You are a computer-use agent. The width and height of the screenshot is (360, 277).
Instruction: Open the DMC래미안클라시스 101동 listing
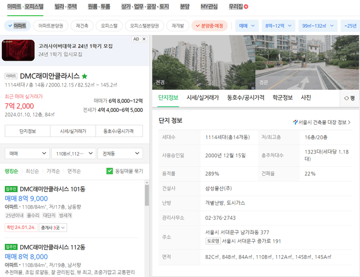[52, 189]
